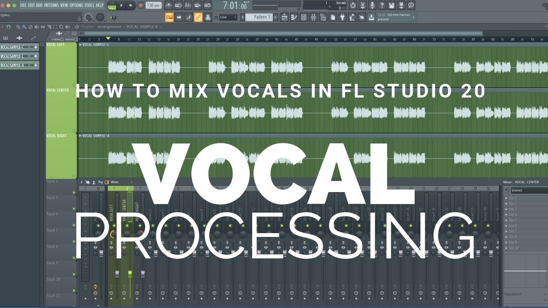Open the Piano roll view icon
548x308 pixels.
[x=294, y=17]
